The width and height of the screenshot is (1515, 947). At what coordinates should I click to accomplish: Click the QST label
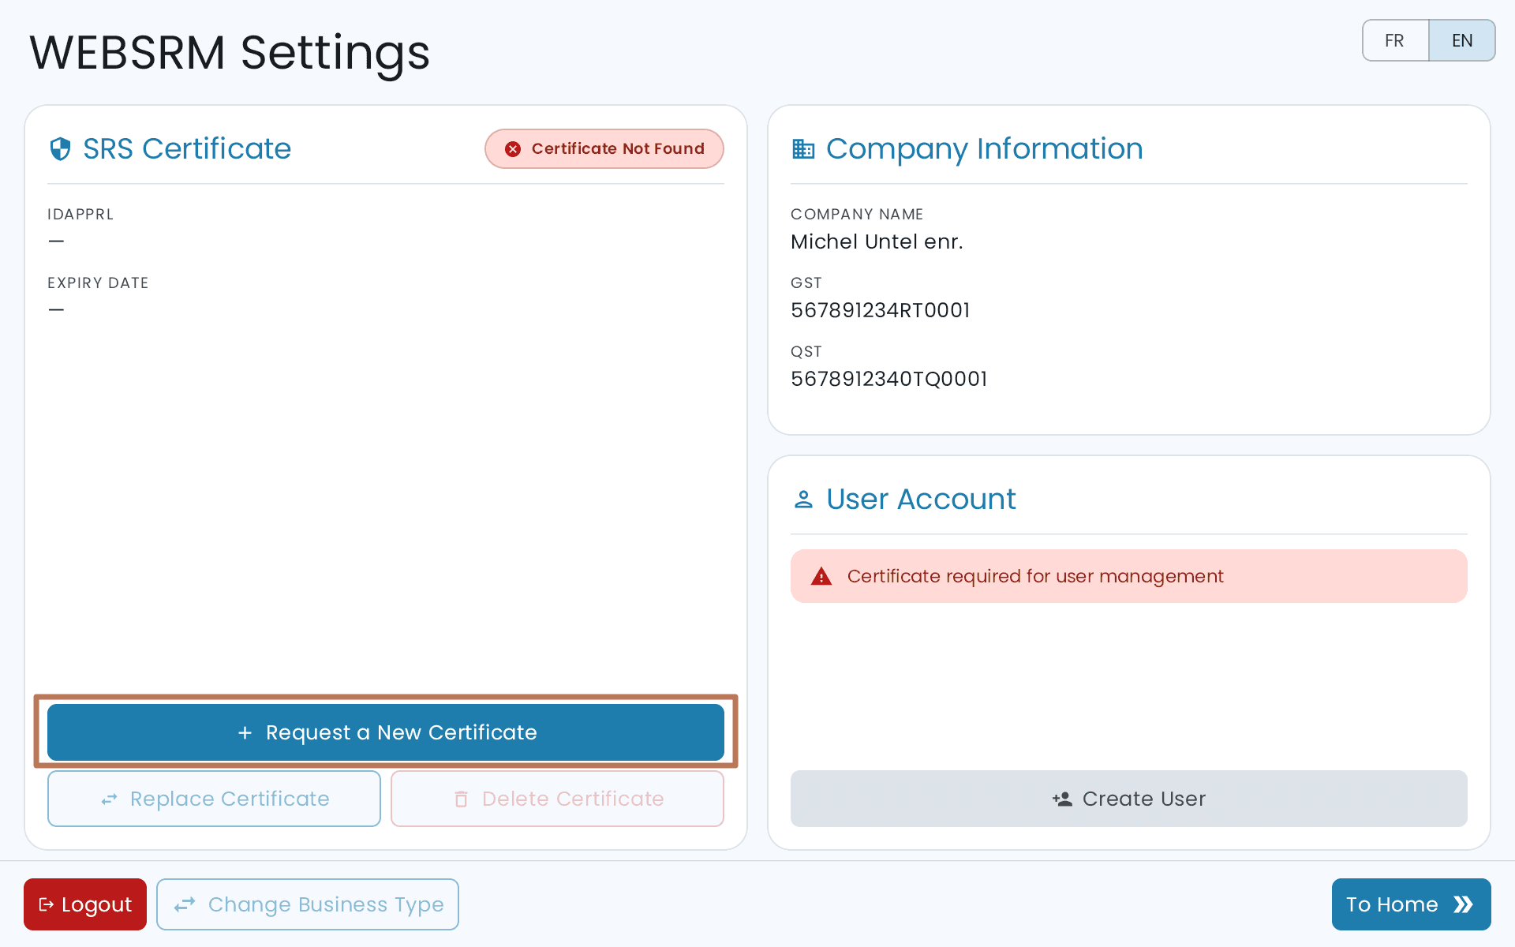point(806,352)
